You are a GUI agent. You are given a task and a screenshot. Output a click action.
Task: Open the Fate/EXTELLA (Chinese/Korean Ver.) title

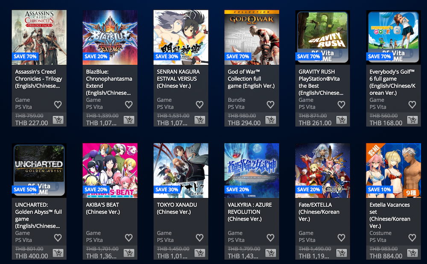pyautogui.click(x=319, y=212)
